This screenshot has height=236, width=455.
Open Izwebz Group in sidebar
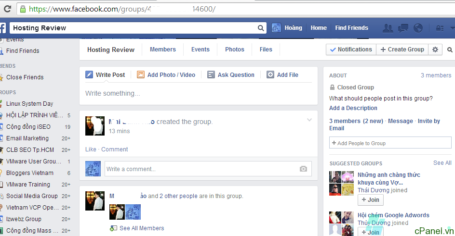[x=24, y=219]
